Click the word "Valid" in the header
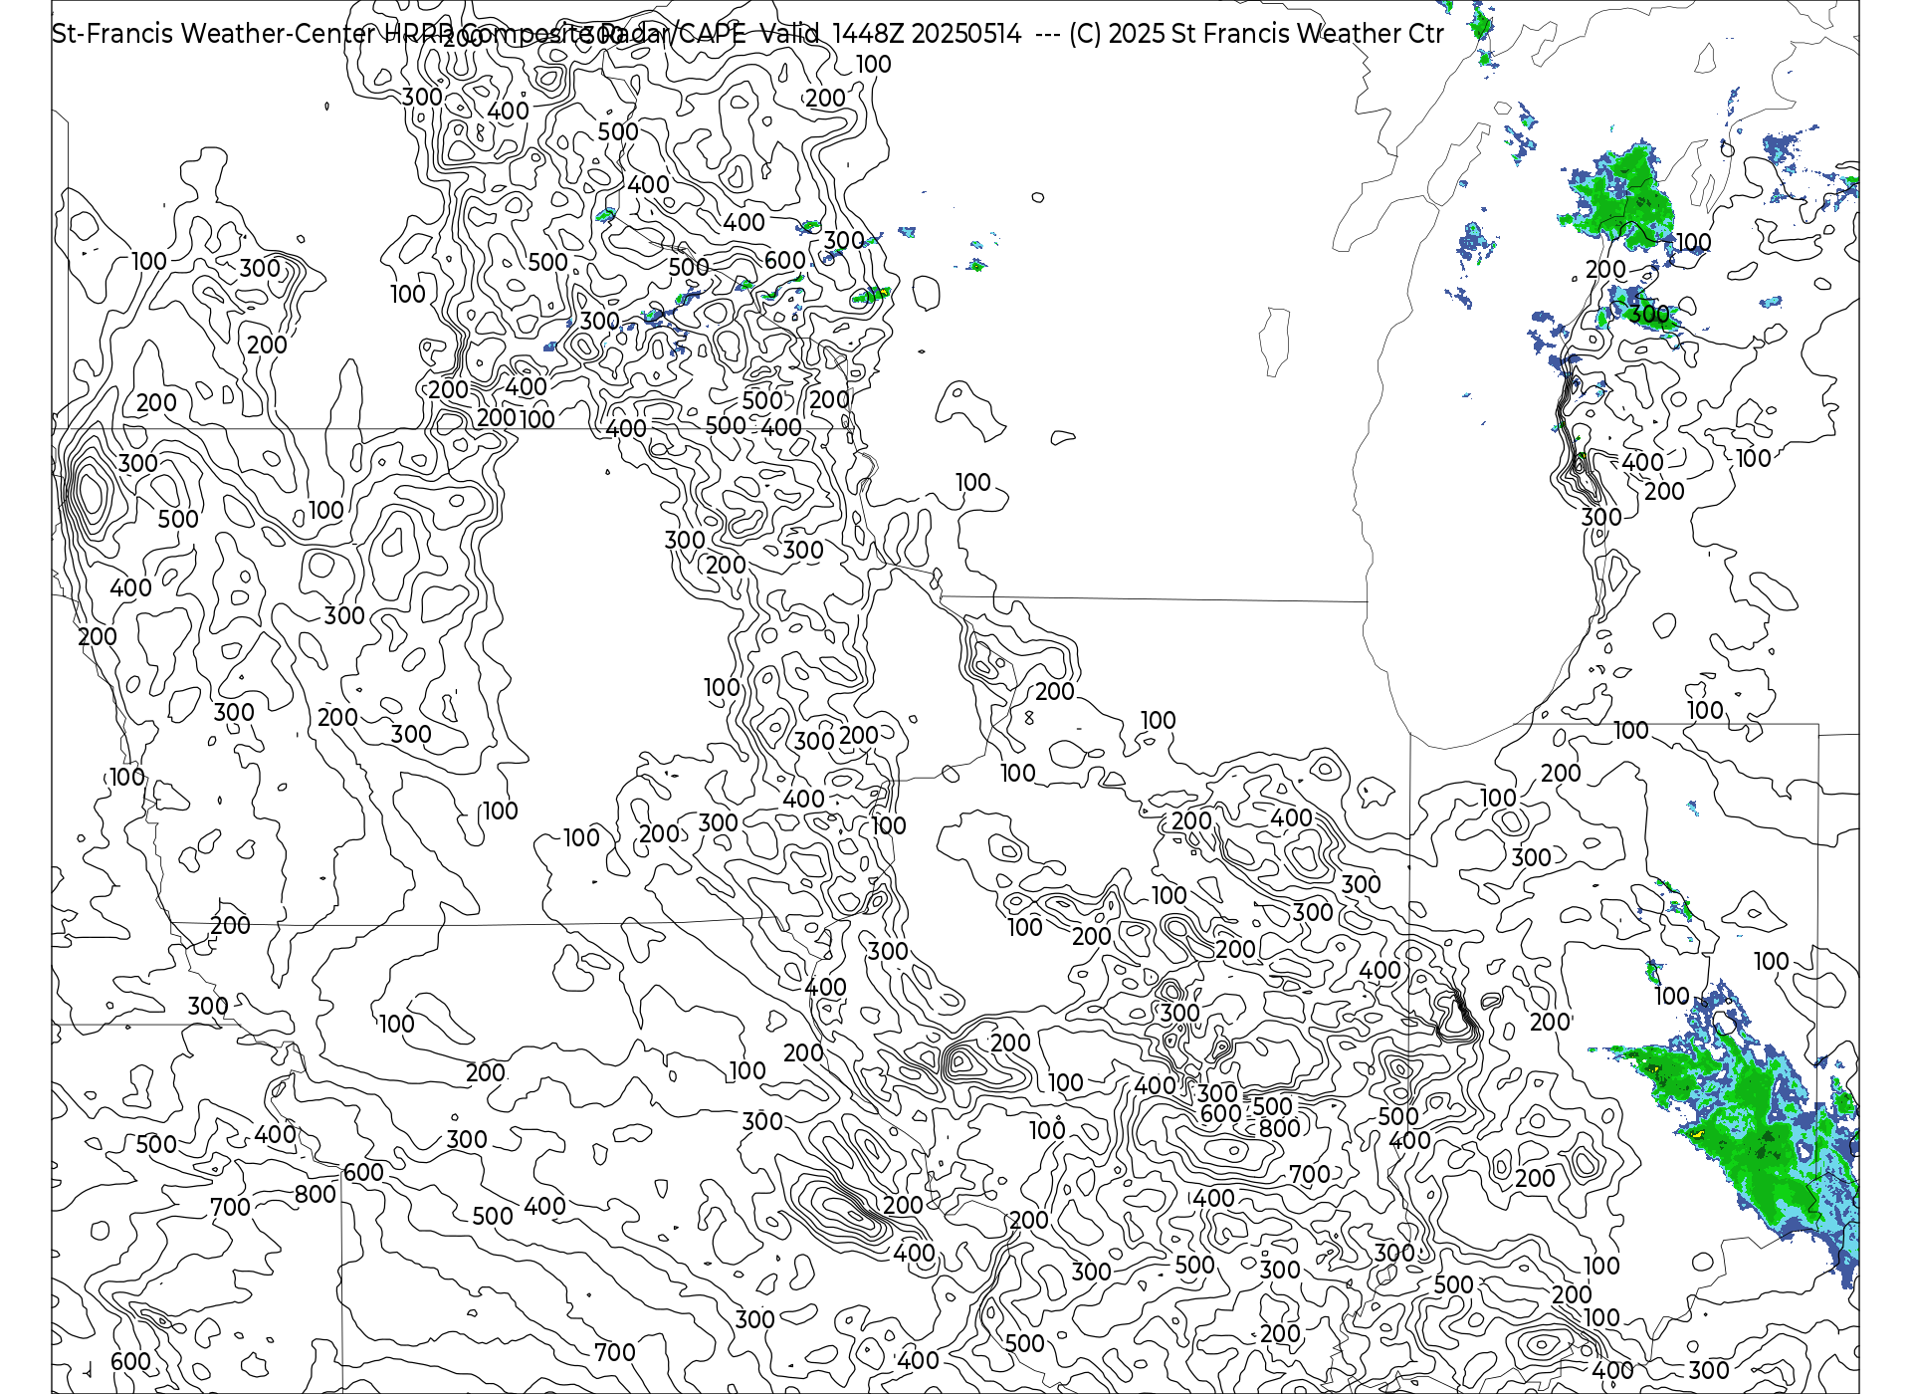The image size is (1911, 1394). click(789, 34)
